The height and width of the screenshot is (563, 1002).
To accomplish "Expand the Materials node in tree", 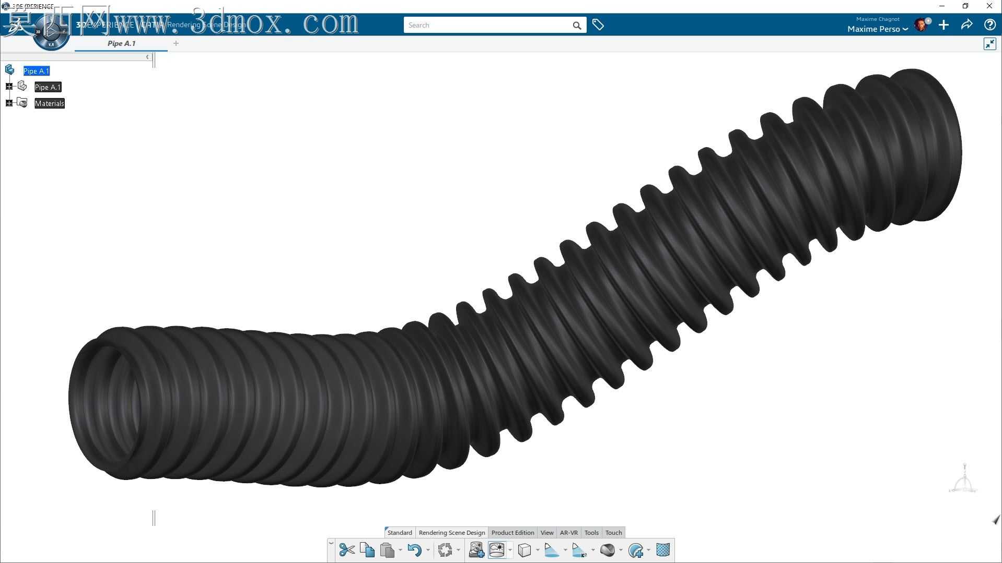I will coord(9,103).
